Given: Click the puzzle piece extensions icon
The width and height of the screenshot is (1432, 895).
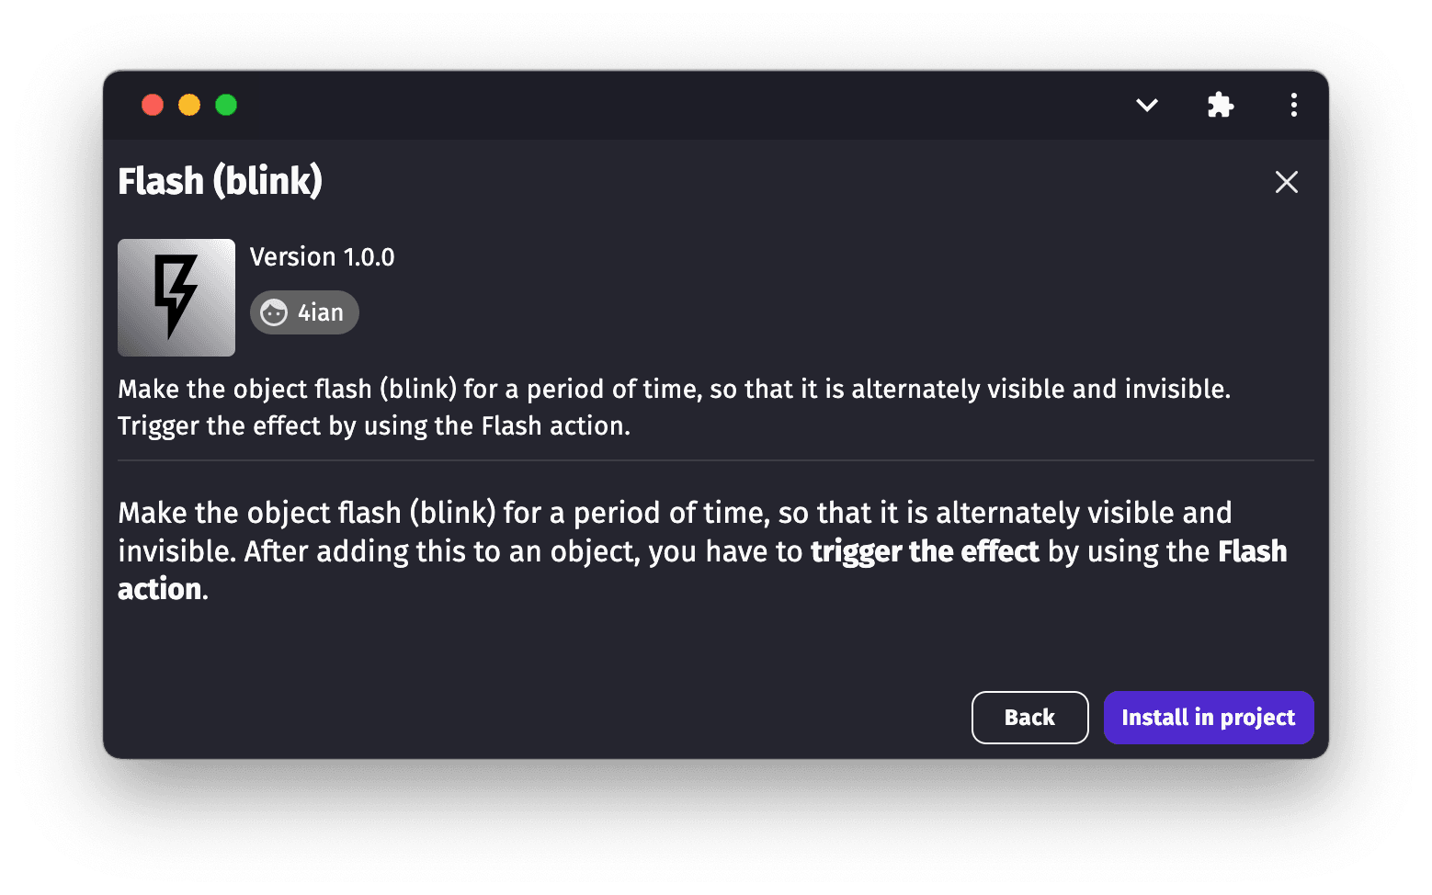Looking at the screenshot, I should (1220, 106).
